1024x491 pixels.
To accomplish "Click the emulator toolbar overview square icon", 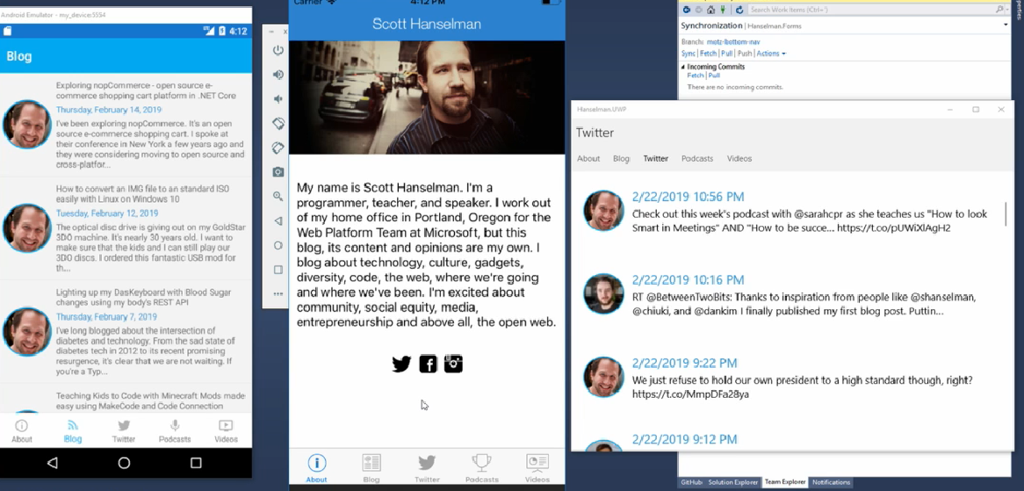I will coord(278,270).
